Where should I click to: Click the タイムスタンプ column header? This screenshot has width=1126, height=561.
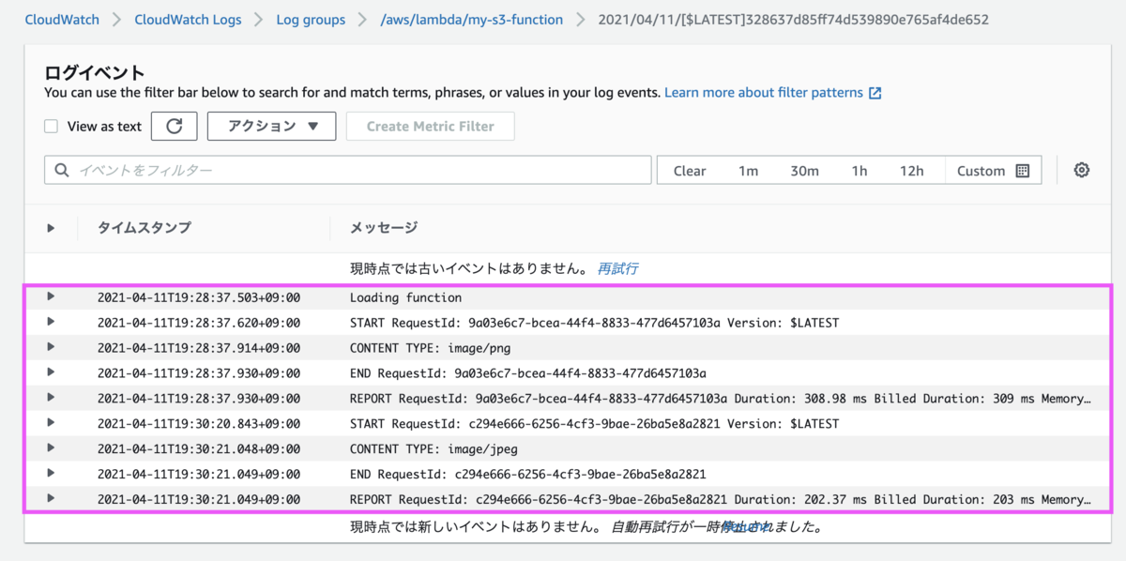coord(145,227)
